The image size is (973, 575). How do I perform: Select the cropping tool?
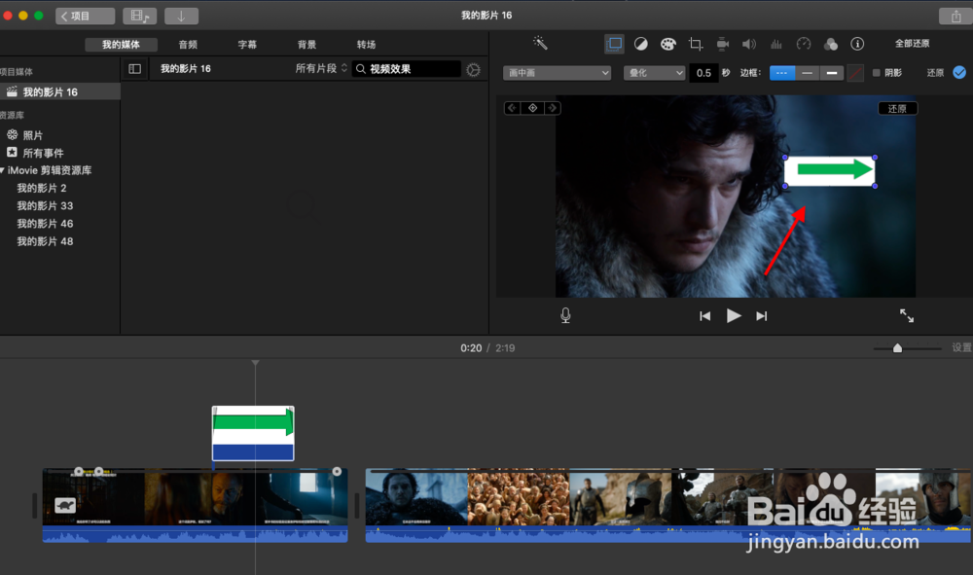pyautogui.click(x=695, y=43)
